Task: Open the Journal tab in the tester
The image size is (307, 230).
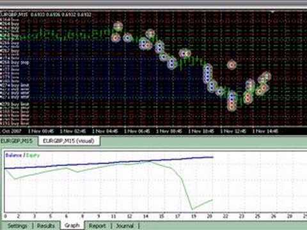Action: tap(125, 226)
